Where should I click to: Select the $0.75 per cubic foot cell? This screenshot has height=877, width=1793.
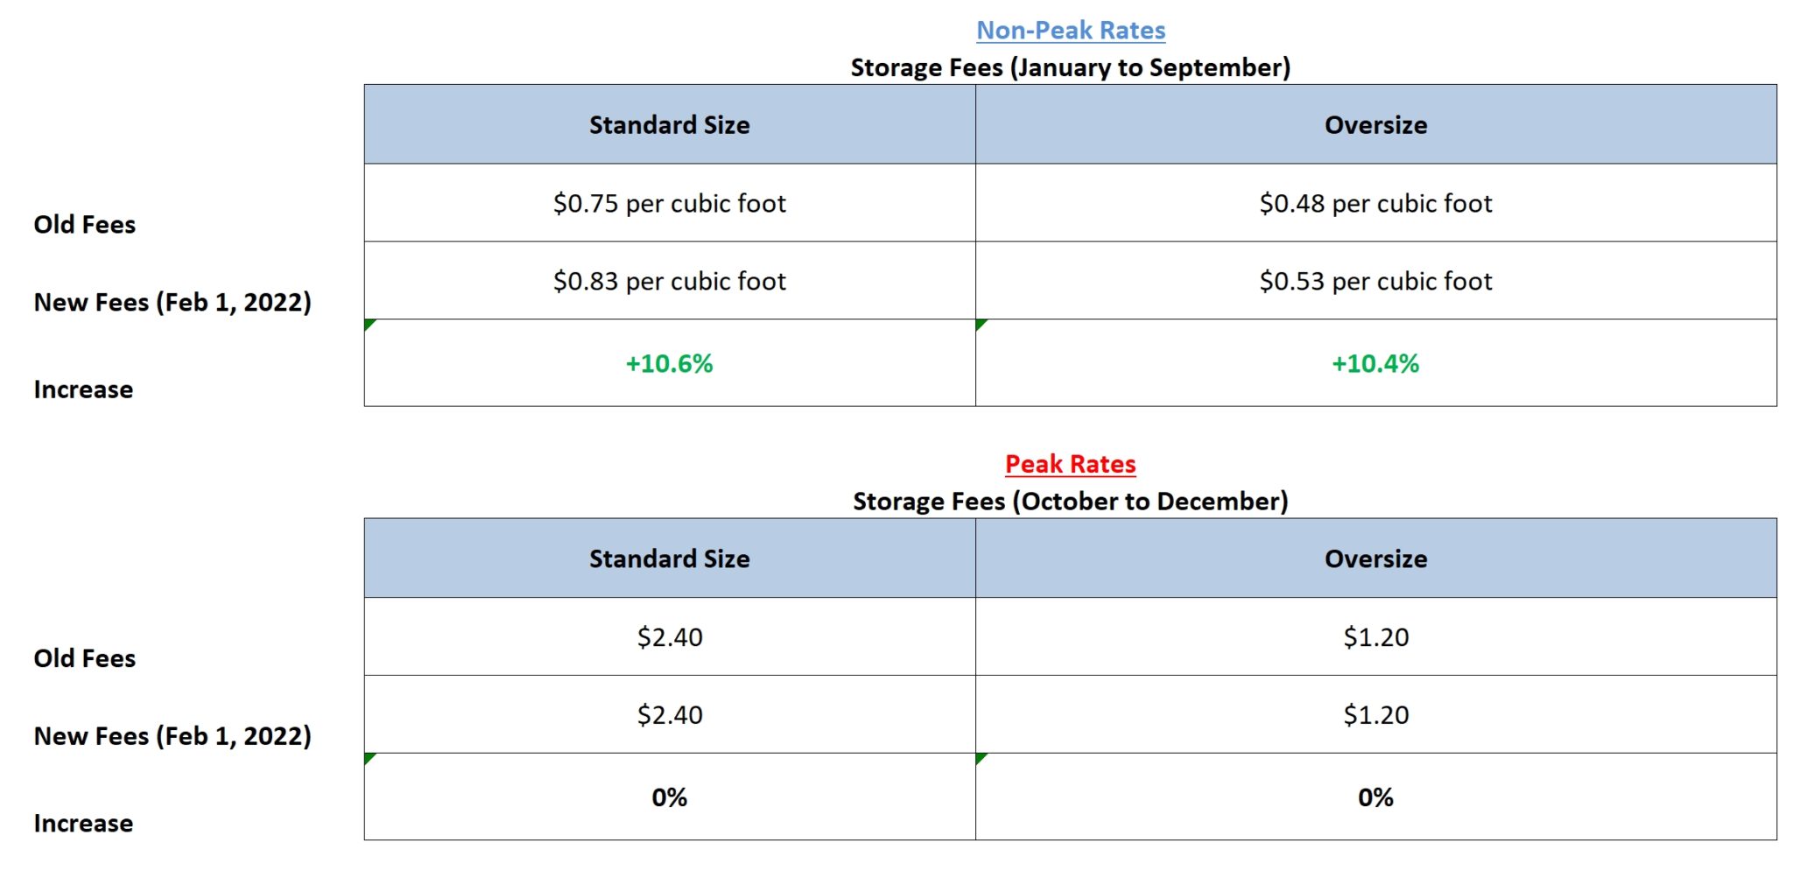click(669, 203)
